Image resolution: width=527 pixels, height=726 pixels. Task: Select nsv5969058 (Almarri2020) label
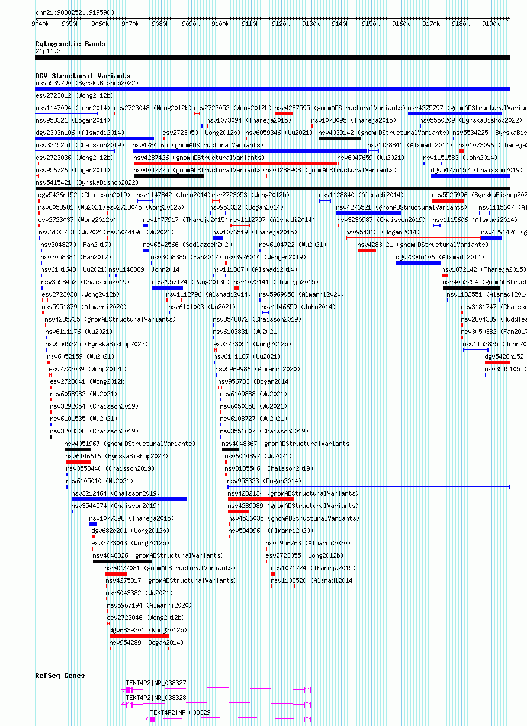301,294
